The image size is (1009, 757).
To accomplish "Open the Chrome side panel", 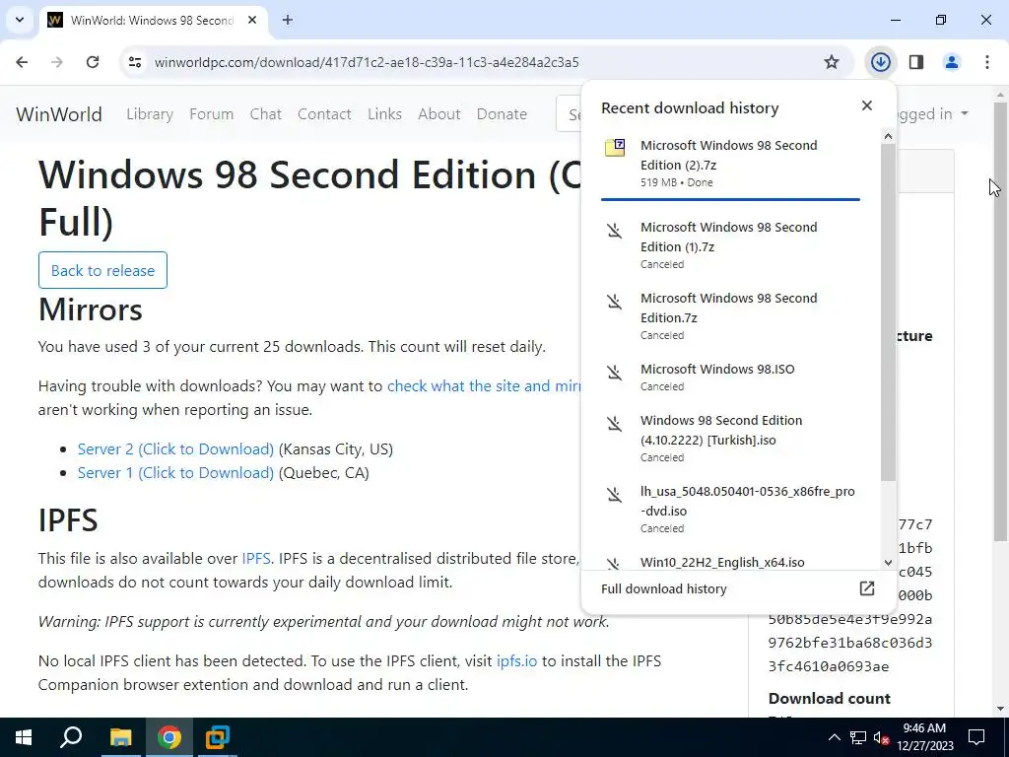I will 916,62.
